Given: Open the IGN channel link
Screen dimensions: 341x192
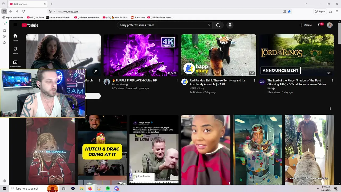Looking at the screenshot, I should click(269, 88).
